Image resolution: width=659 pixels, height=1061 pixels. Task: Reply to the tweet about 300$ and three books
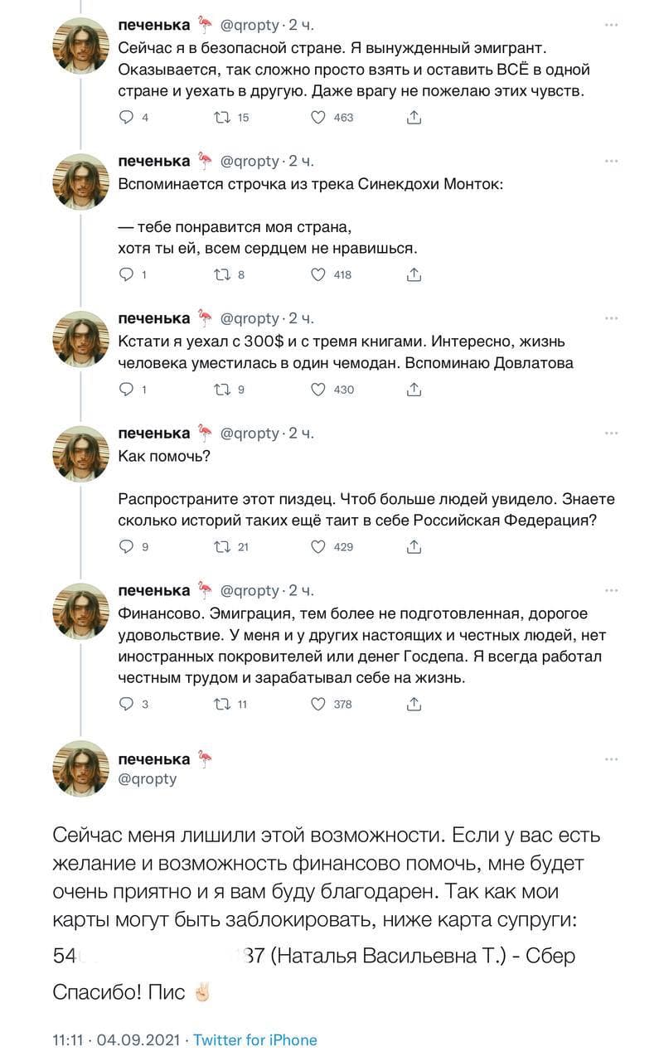(127, 390)
